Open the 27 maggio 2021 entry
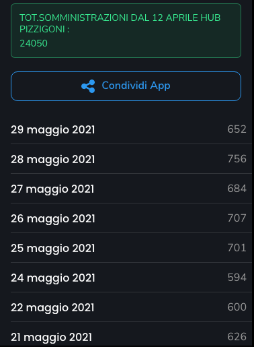This screenshot has width=254, height=347. click(131, 189)
